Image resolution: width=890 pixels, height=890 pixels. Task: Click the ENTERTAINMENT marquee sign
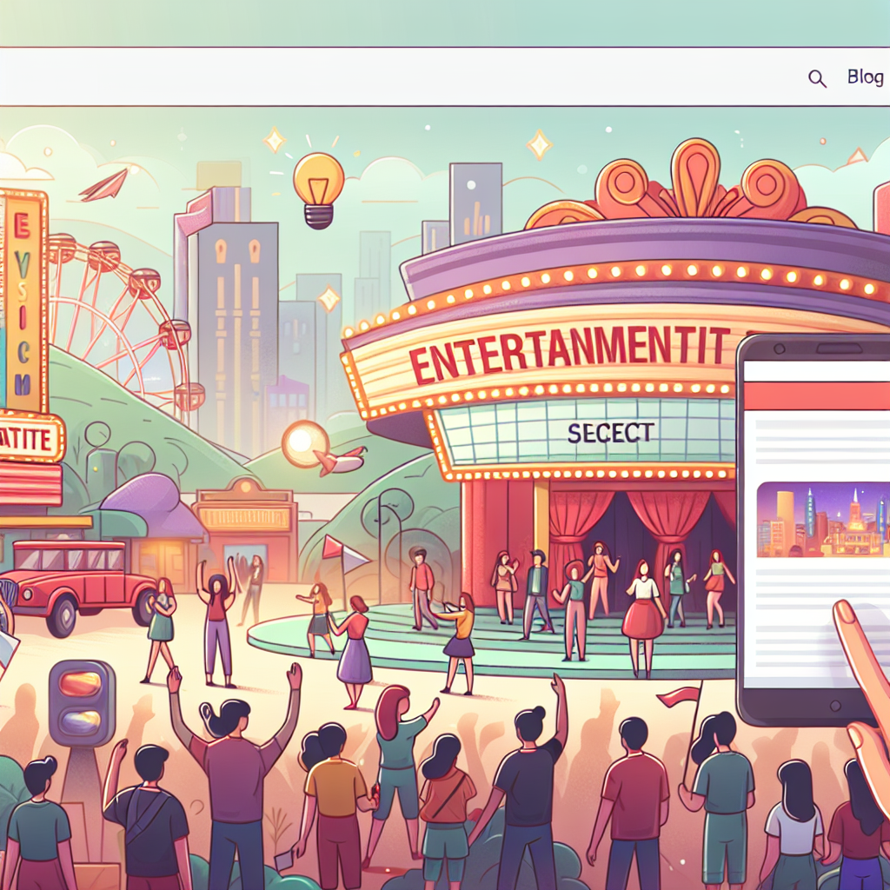[569, 350]
